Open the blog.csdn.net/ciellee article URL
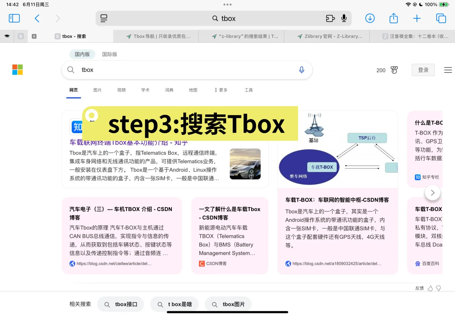 pos(114,264)
